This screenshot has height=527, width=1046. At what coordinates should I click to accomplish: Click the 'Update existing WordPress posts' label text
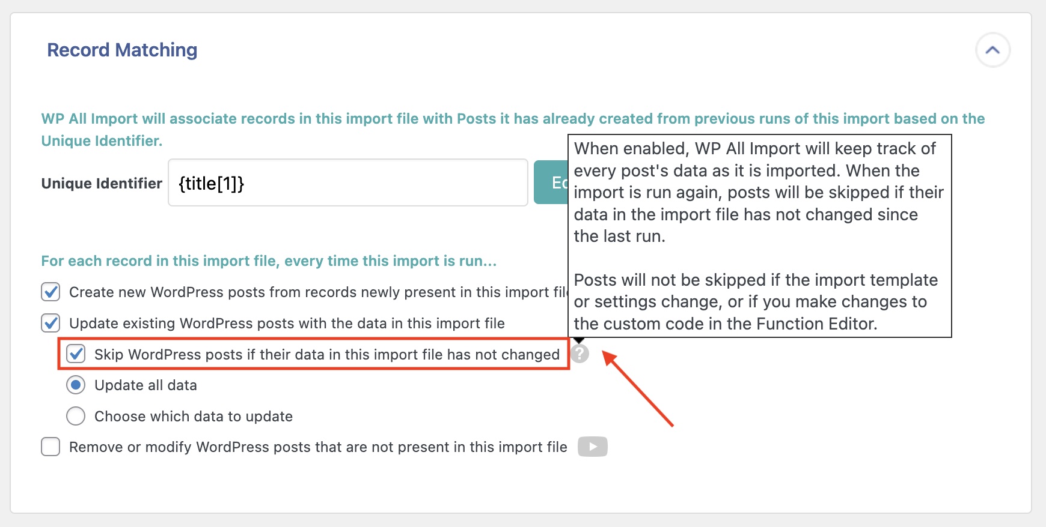pyautogui.click(x=287, y=324)
